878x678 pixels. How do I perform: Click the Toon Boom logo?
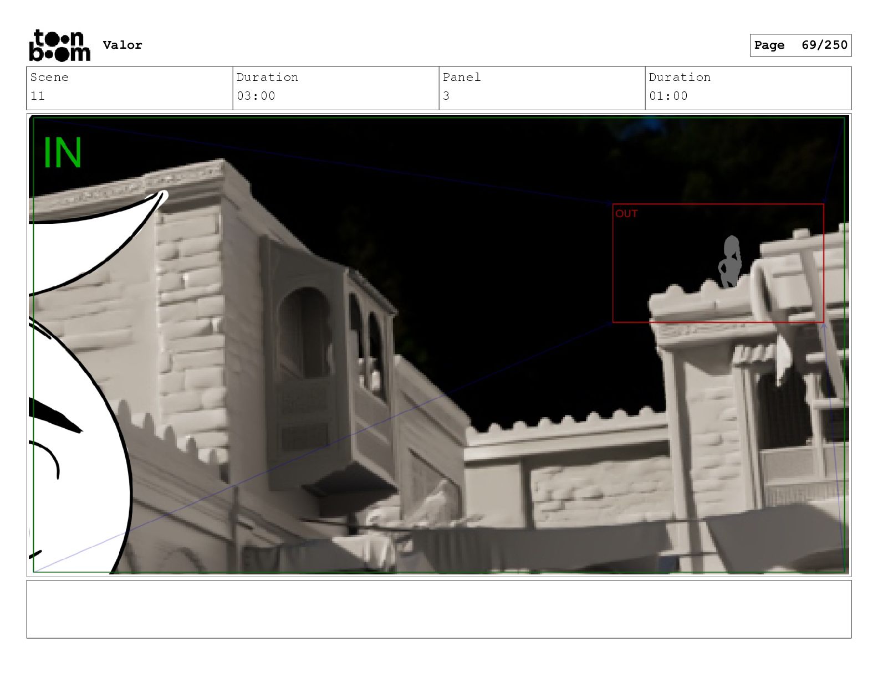coord(59,45)
